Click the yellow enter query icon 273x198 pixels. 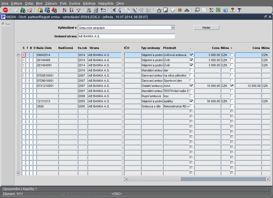(40, 10)
